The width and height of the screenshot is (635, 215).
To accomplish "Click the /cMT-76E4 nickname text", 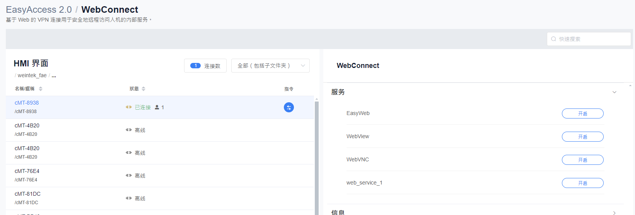I will tap(26, 180).
